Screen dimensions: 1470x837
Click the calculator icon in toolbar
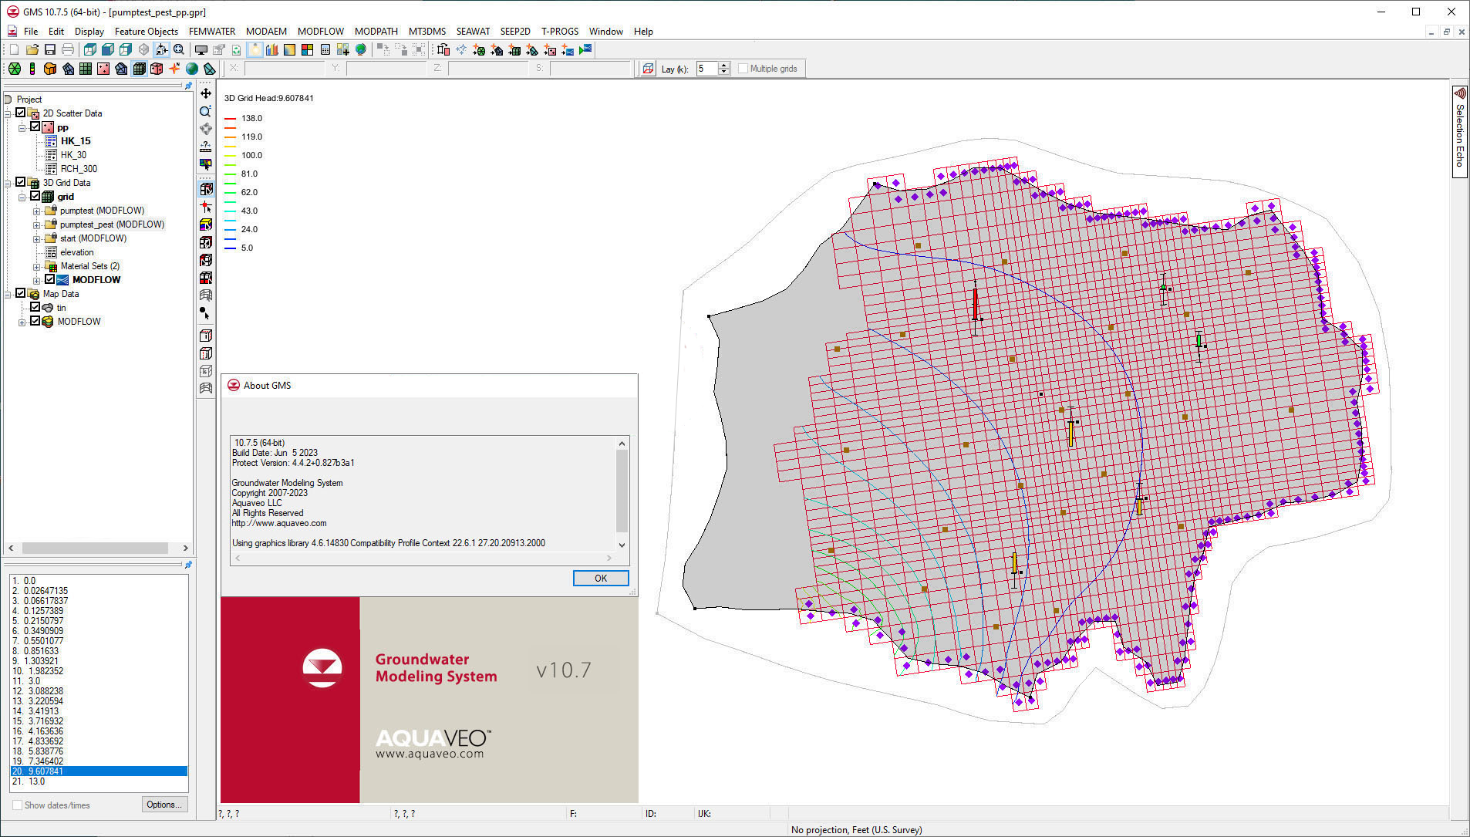[x=325, y=49]
